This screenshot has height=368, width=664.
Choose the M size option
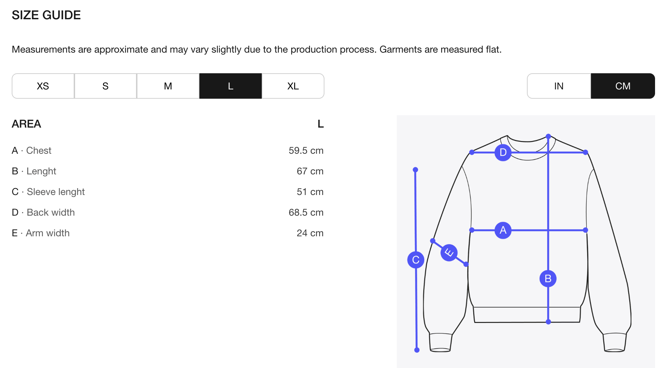click(168, 86)
